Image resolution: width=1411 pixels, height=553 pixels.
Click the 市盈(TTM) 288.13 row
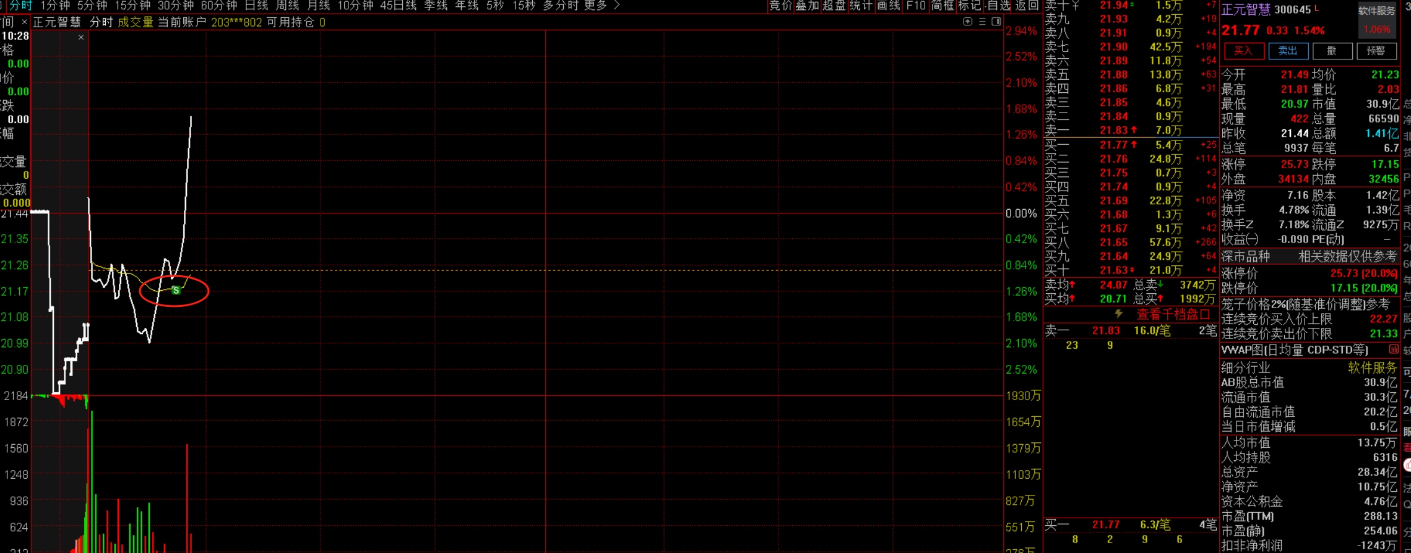[x=1309, y=516]
